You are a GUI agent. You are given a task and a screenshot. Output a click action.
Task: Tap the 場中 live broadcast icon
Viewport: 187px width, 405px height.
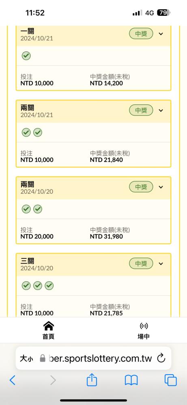click(x=144, y=326)
